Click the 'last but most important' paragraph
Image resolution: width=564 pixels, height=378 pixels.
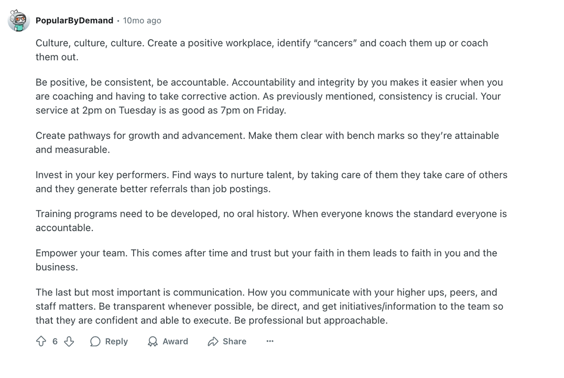[x=269, y=306]
